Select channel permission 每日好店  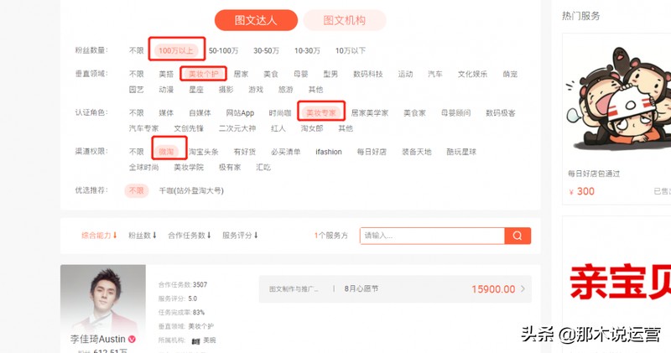click(372, 152)
